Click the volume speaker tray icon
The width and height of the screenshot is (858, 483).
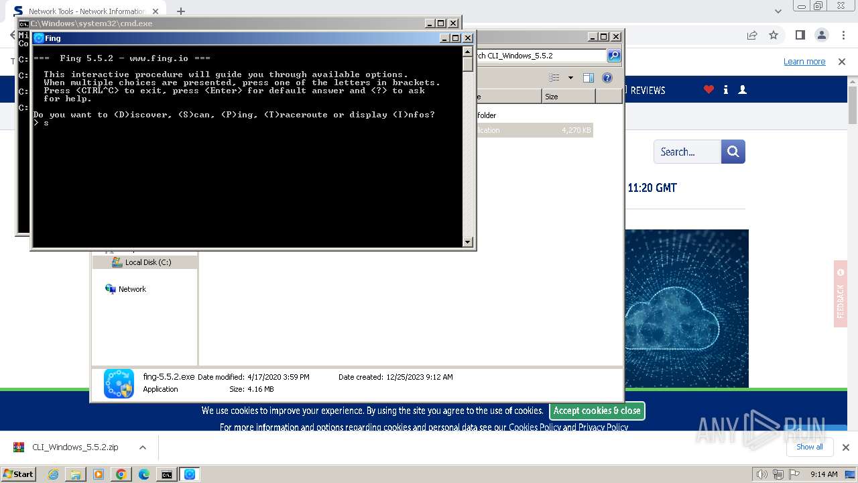[x=762, y=474]
